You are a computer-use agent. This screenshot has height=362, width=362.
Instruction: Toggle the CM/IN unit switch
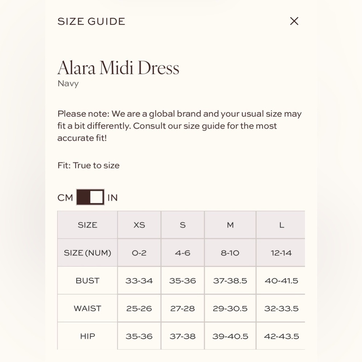coord(90,197)
